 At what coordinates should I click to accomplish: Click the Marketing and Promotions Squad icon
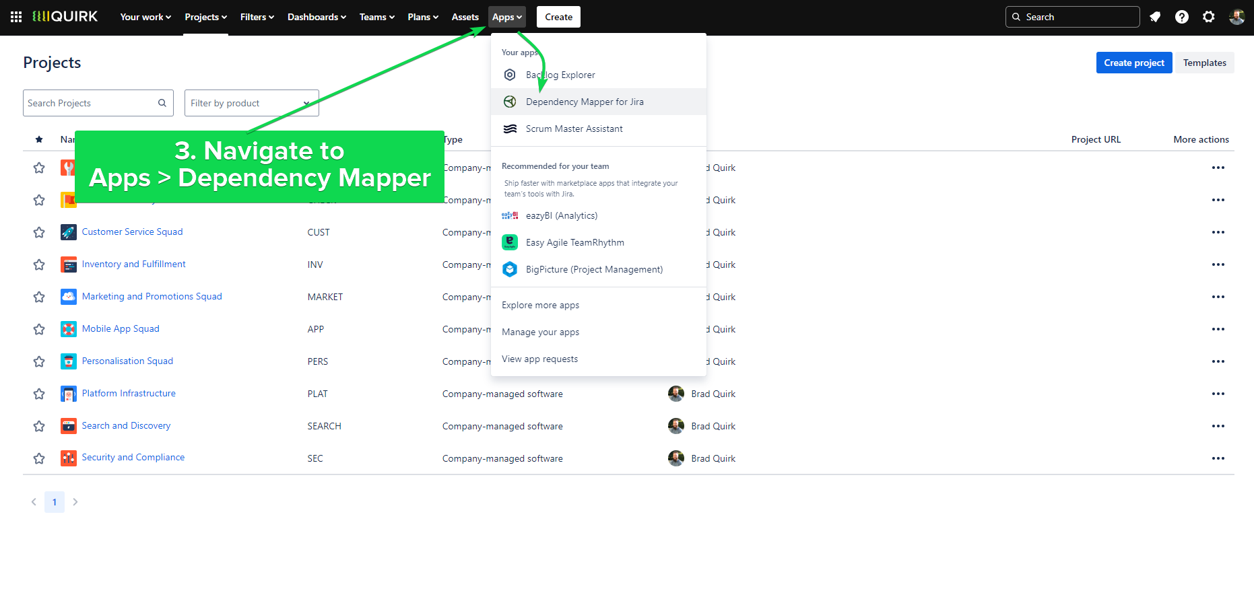click(x=69, y=297)
